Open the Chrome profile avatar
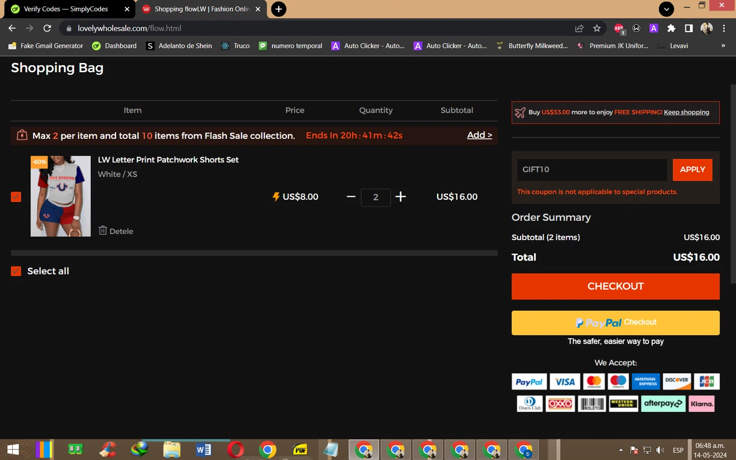Screen dimensions: 736x460 pyautogui.click(x=707, y=28)
